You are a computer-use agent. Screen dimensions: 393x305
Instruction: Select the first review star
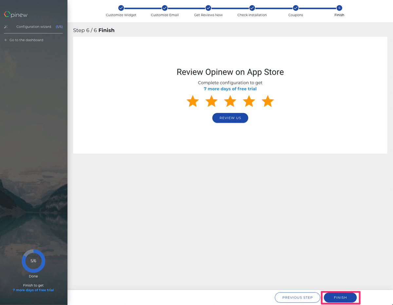tap(193, 101)
